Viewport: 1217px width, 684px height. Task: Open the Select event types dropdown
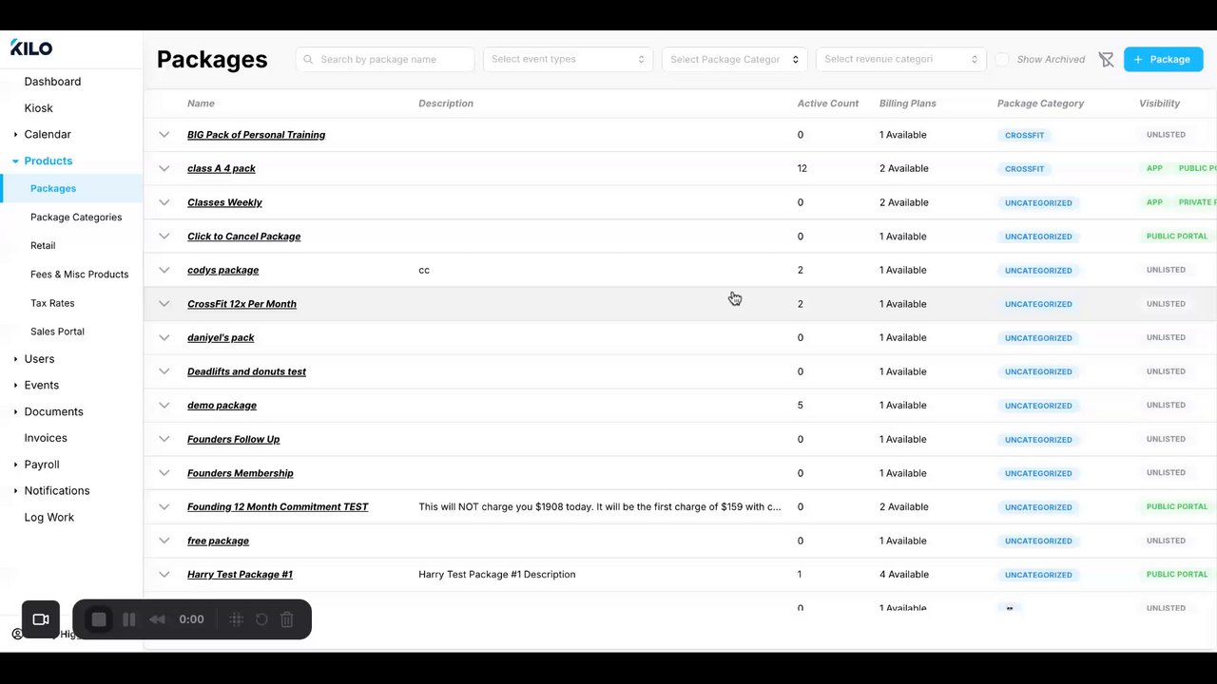(x=568, y=60)
